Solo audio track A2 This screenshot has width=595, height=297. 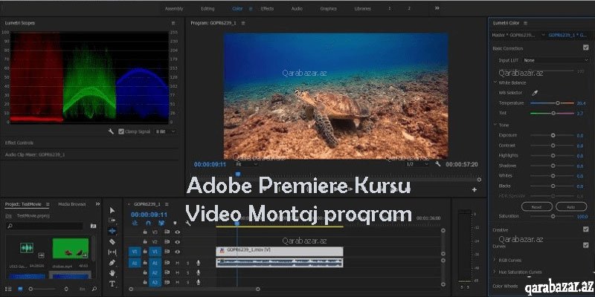click(187, 272)
